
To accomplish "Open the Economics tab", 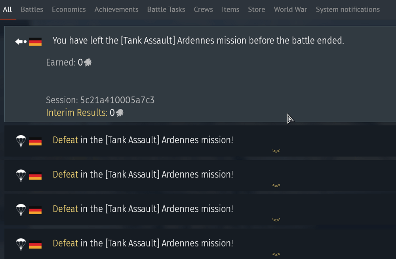I will point(69,9).
